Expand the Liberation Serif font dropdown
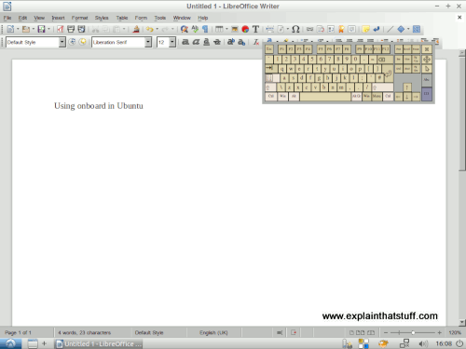466x349 pixels. 148,42
